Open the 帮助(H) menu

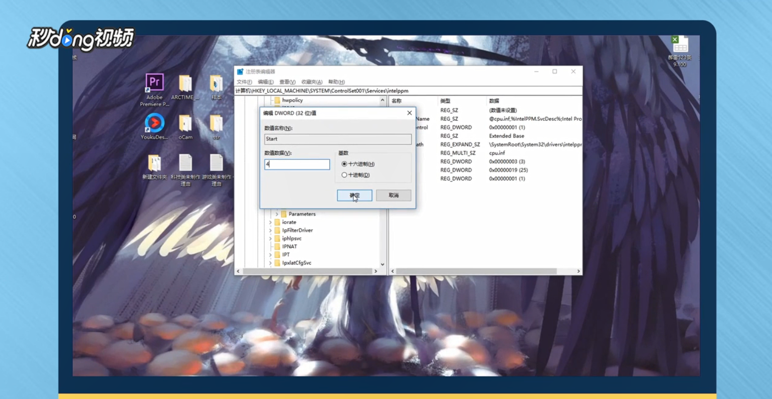pyautogui.click(x=336, y=82)
